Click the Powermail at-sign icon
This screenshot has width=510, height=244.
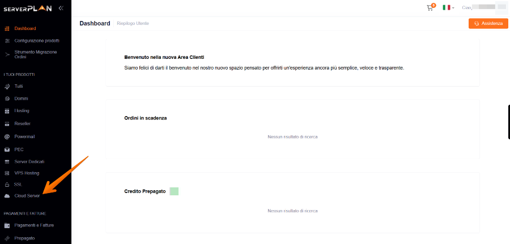7,136
